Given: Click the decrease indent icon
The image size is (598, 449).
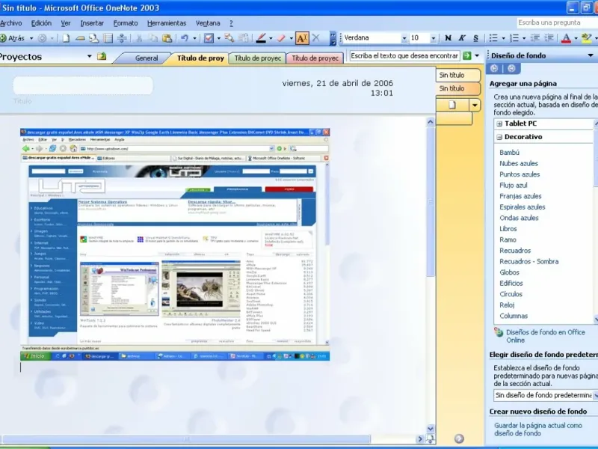Looking at the screenshot, I should tap(535, 38).
